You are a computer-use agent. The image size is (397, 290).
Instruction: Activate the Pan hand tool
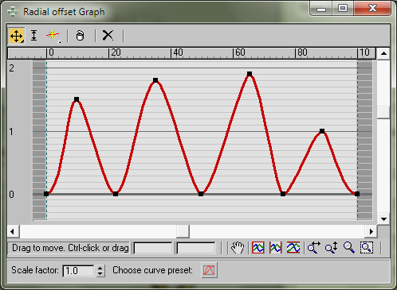pos(238,248)
